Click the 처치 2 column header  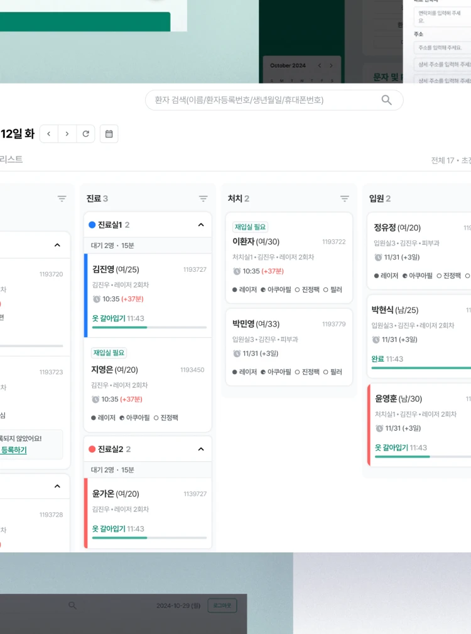[x=239, y=198]
